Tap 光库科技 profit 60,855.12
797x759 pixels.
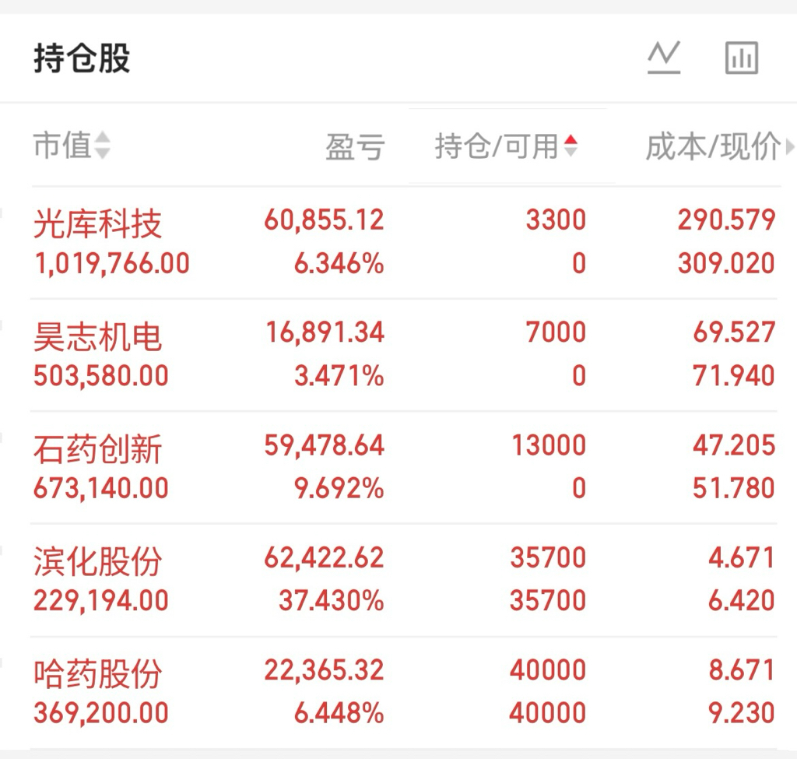coord(325,220)
